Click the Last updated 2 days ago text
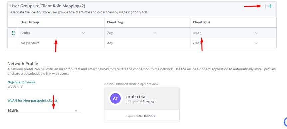Image resolution: width=287 pixels, height=129 pixels. point(141,101)
